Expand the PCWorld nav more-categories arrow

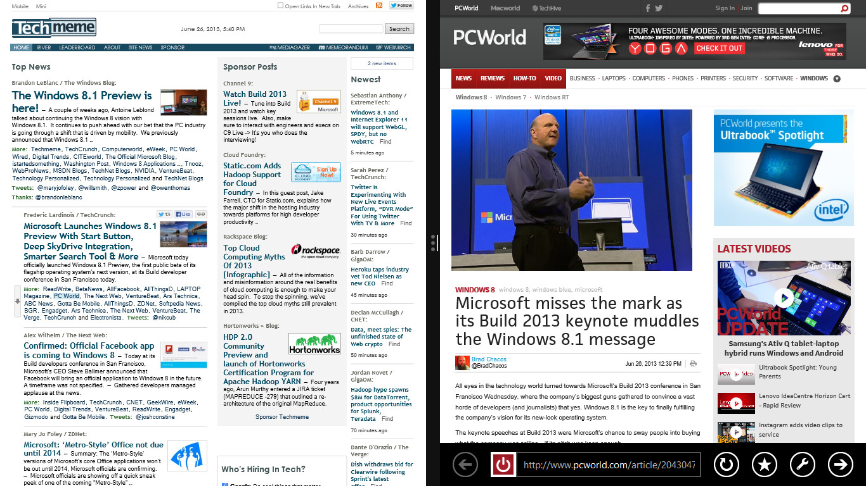click(x=837, y=78)
